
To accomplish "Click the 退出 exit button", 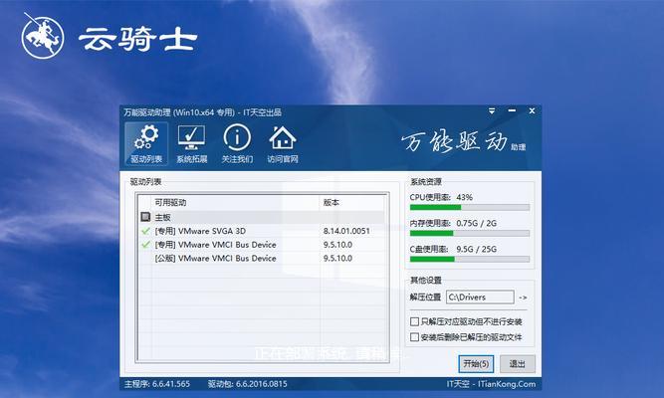I will coord(517,364).
